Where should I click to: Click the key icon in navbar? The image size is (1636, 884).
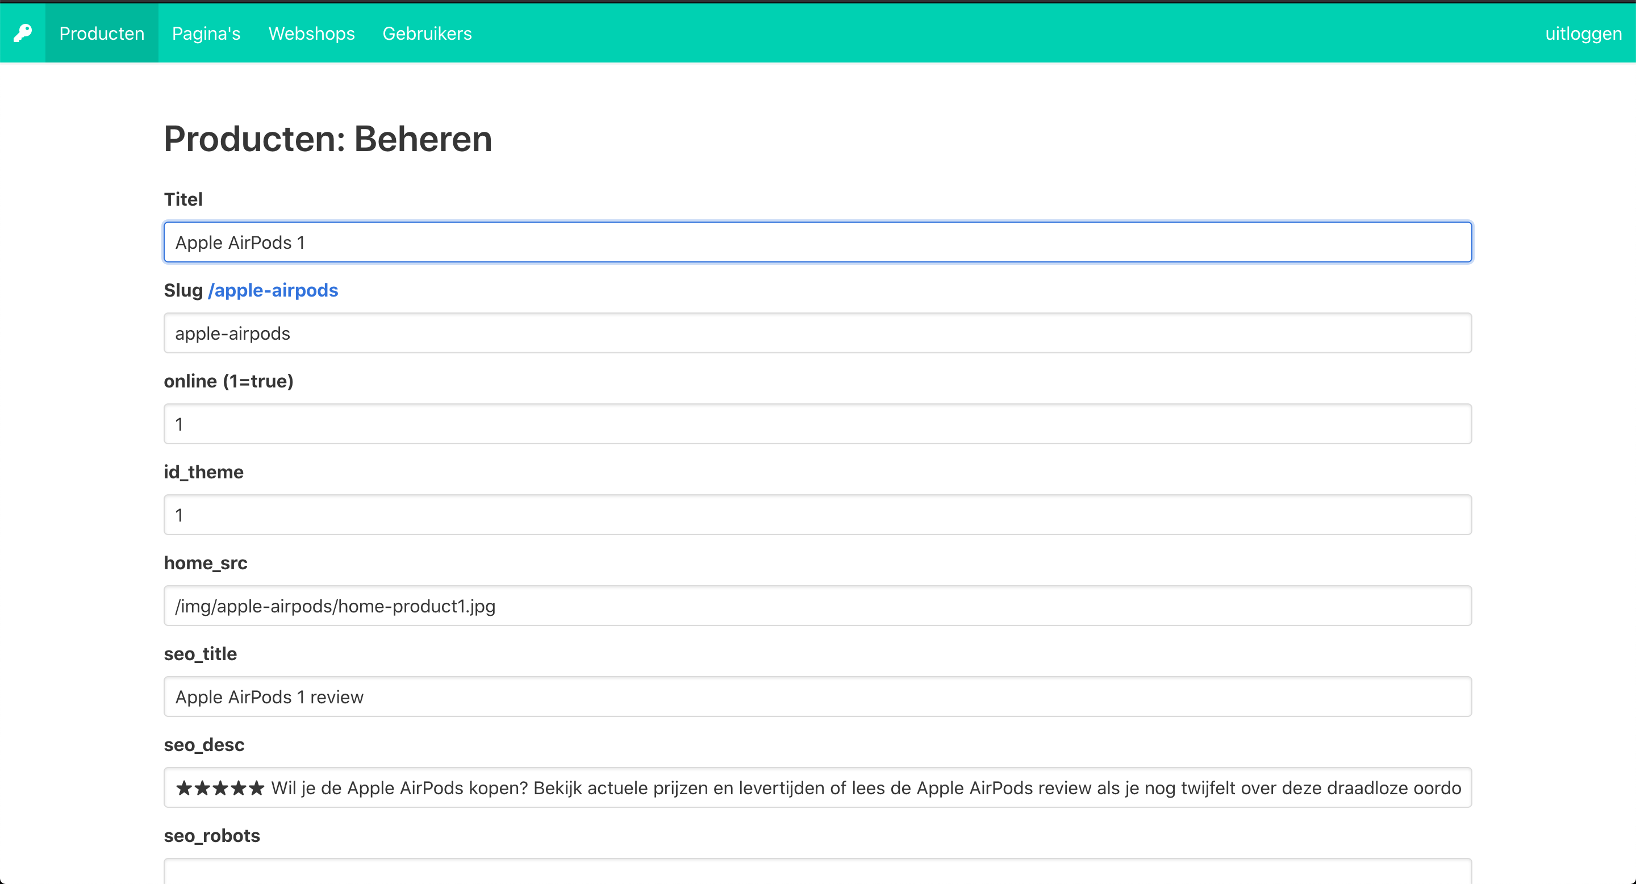tap(23, 33)
